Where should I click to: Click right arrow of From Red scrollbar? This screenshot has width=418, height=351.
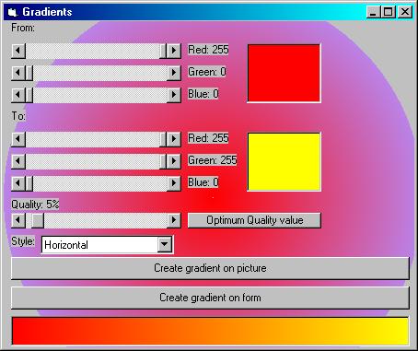coord(174,51)
